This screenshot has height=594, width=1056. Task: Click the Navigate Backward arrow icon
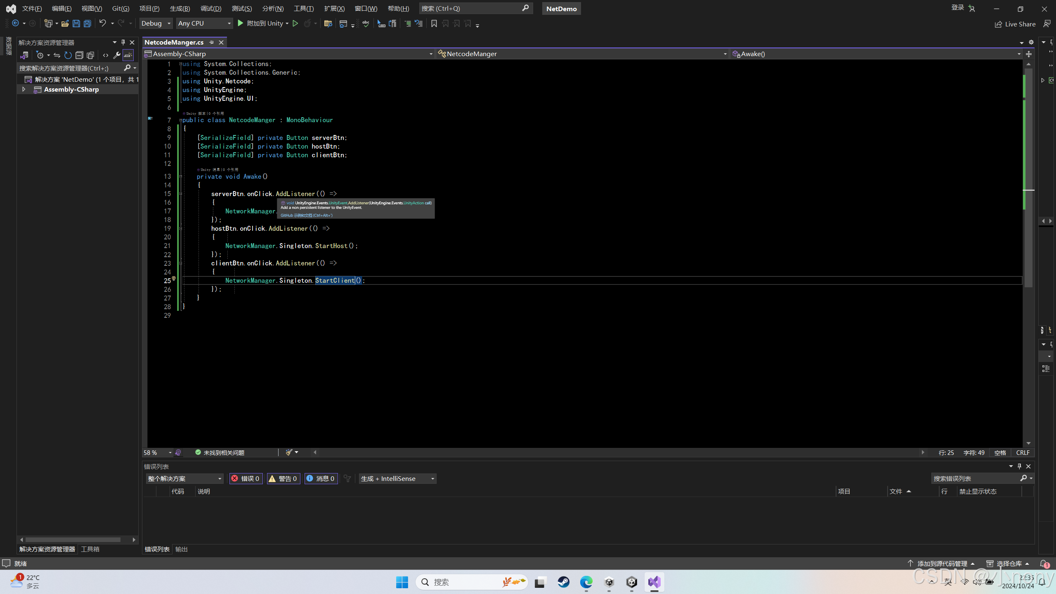16,23
